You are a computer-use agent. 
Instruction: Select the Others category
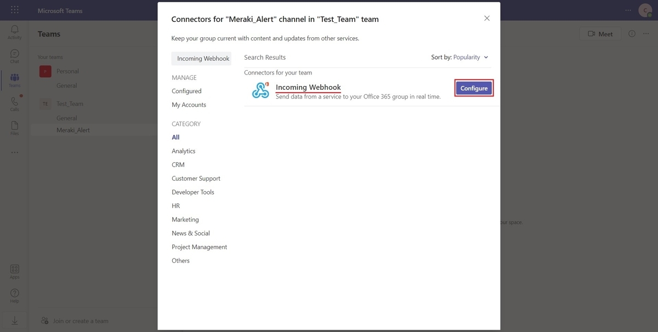pos(180,261)
